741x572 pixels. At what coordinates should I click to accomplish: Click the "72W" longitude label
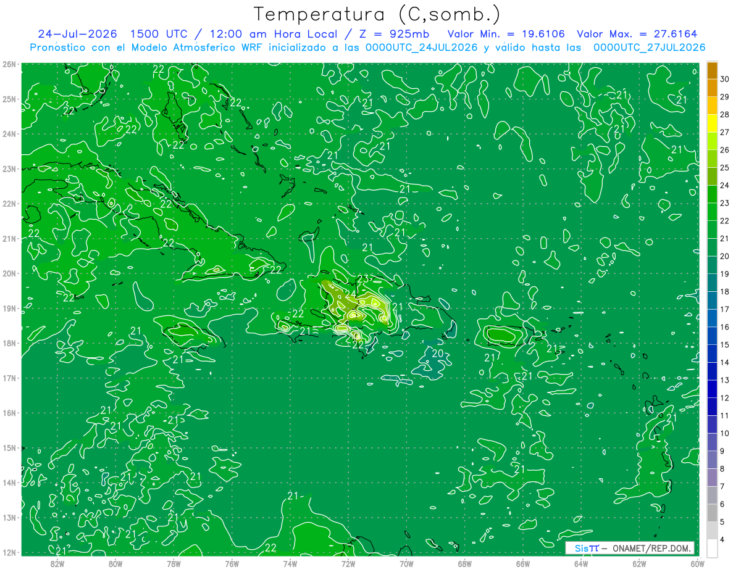pyautogui.click(x=348, y=563)
